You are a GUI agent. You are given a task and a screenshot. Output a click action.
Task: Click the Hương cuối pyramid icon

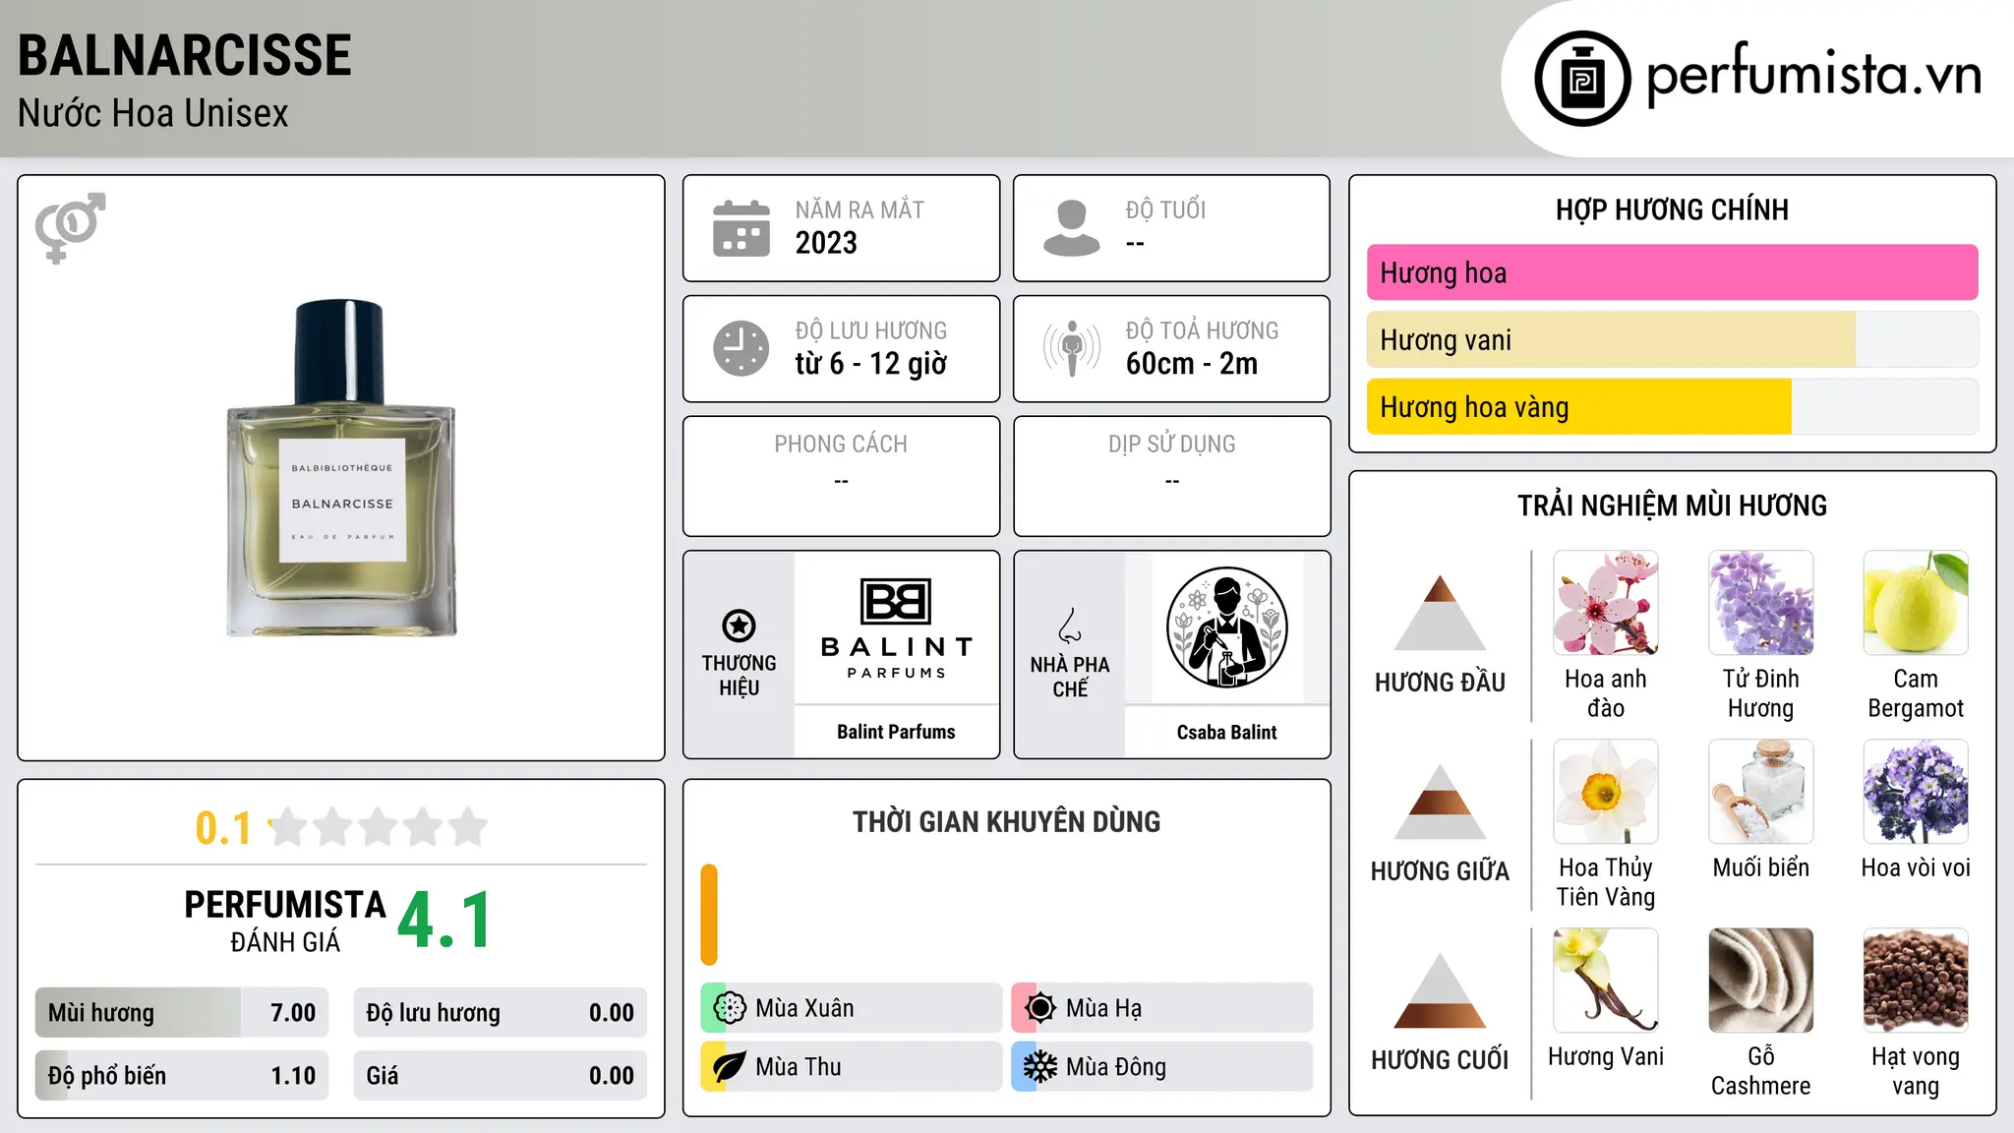point(1440,990)
